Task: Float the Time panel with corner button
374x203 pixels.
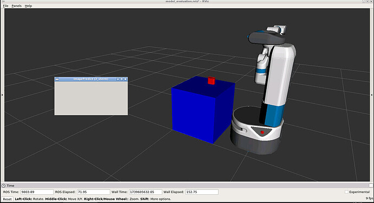Action: [x=371, y=186]
